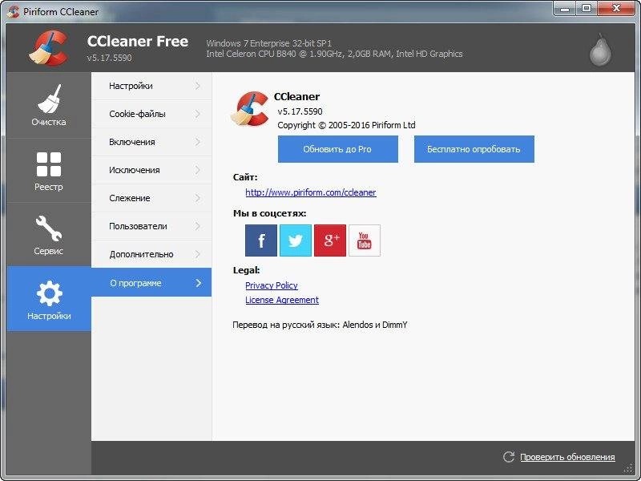Image resolution: width=641 pixels, height=481 pixels.
Task: Open the Реестр registry section
Action: (49, 171)
